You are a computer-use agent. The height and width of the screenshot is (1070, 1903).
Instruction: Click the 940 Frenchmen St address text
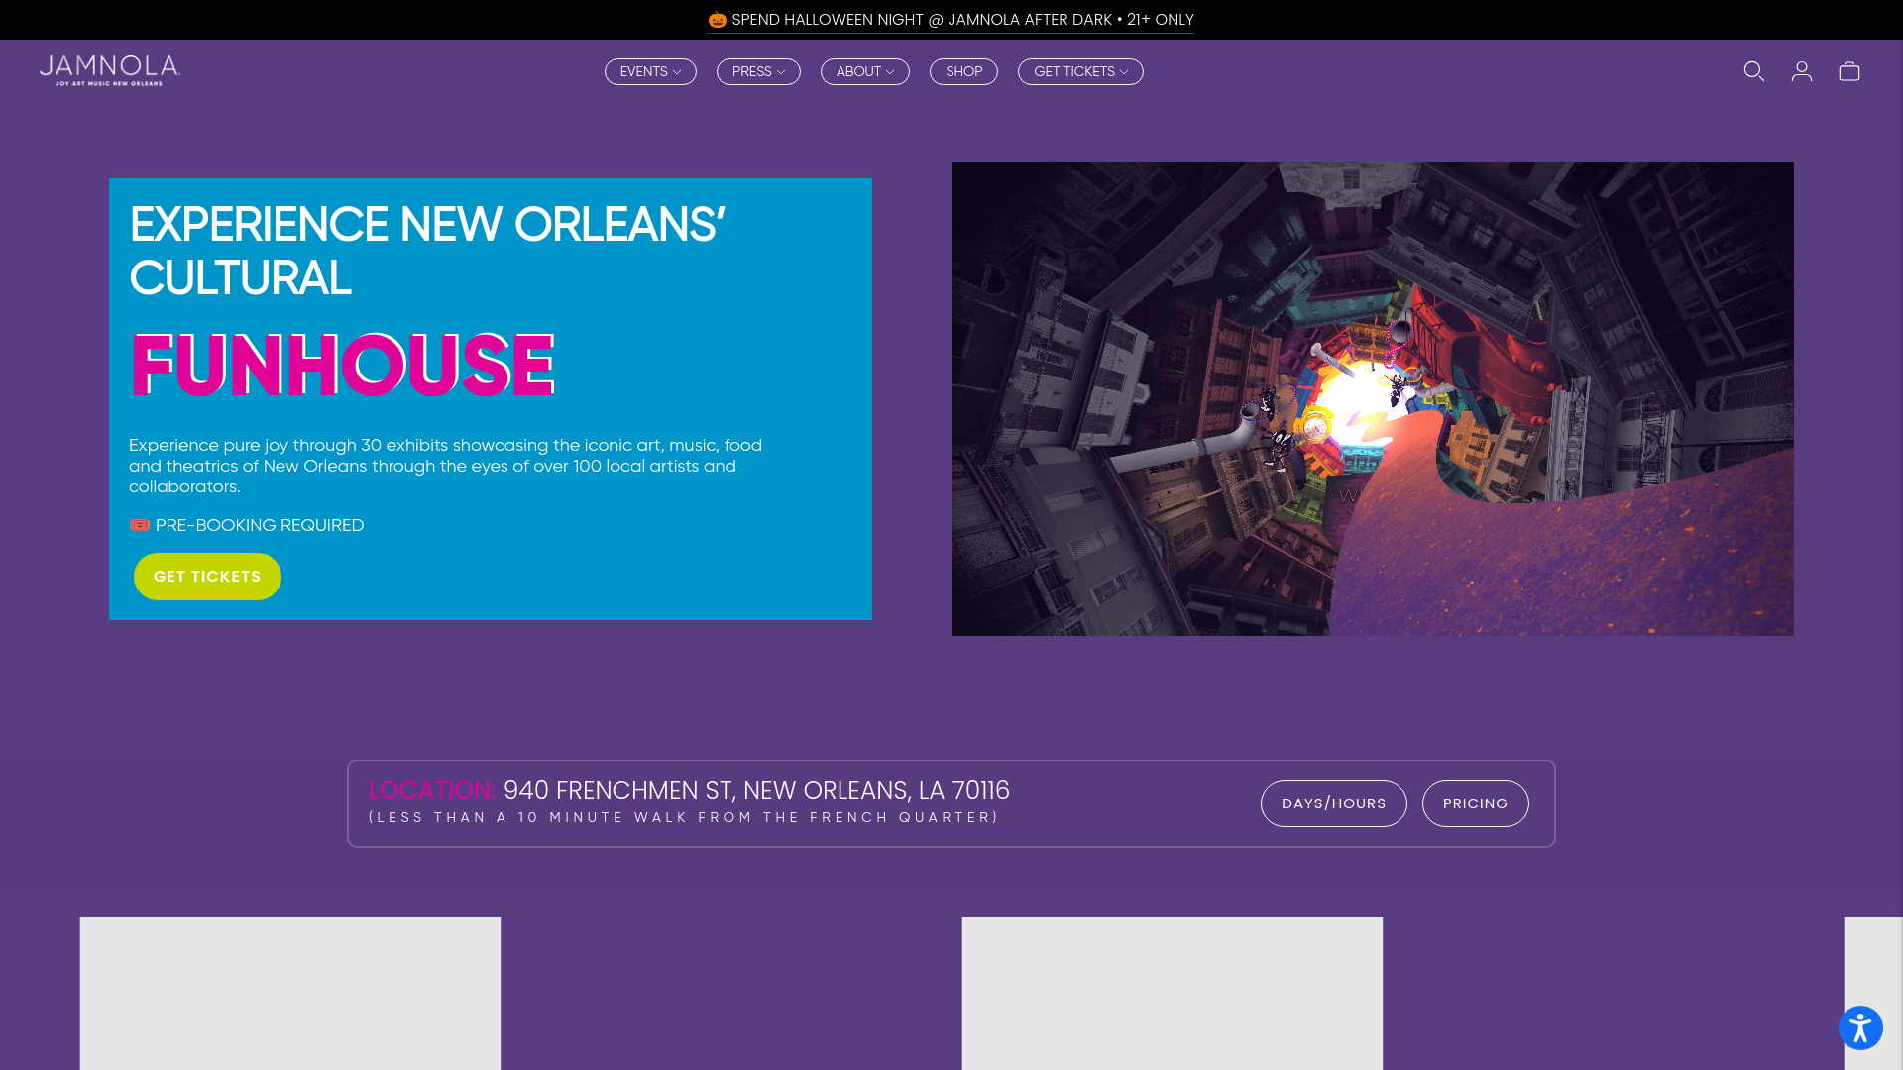click(756, 790)
